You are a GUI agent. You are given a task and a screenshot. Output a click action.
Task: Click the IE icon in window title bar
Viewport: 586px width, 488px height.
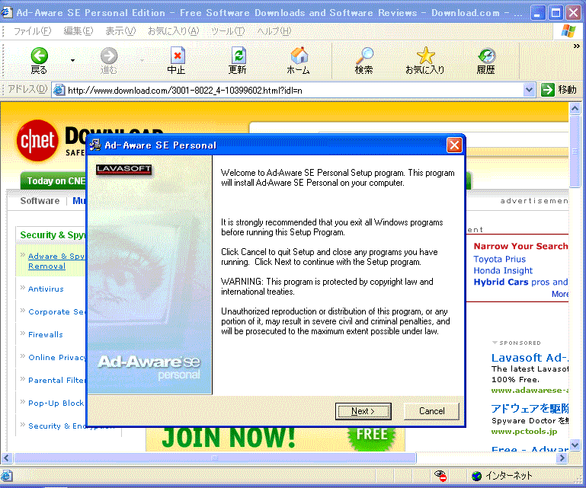tap(6, 12)
